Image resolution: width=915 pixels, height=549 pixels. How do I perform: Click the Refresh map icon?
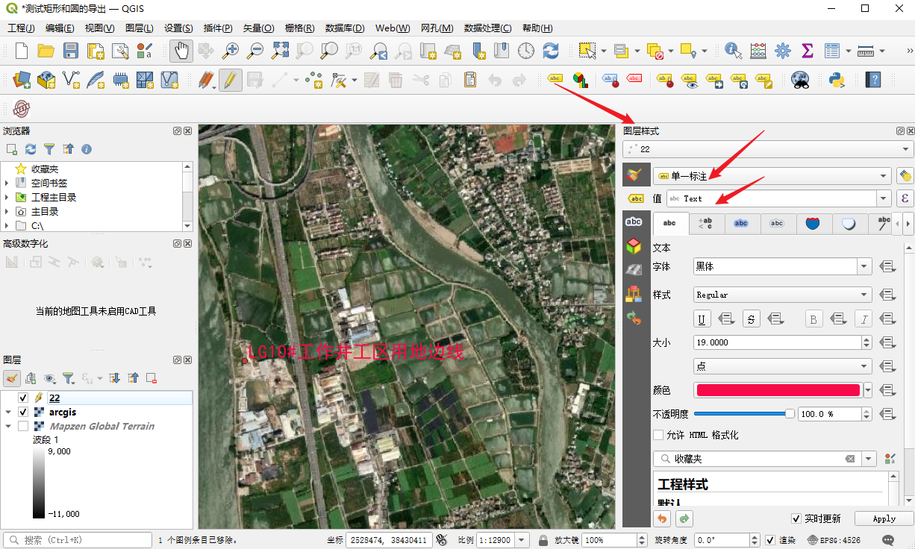[551, 51]
